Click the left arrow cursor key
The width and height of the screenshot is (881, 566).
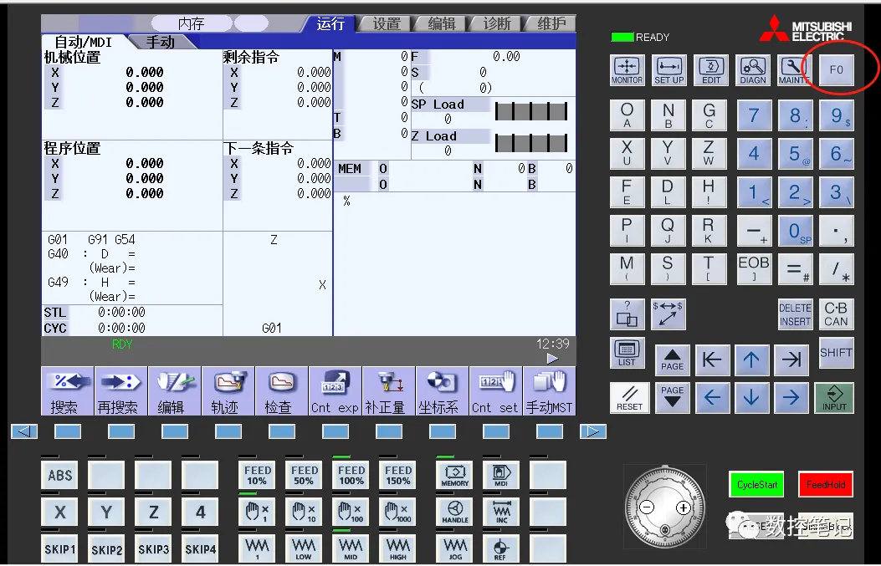coord(713,398)
